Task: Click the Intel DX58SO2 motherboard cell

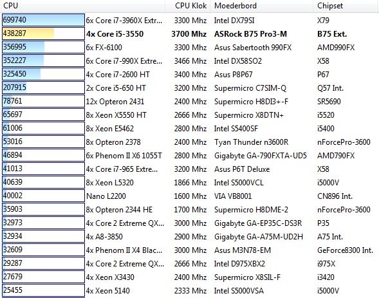Action: (x=238, y=61)
